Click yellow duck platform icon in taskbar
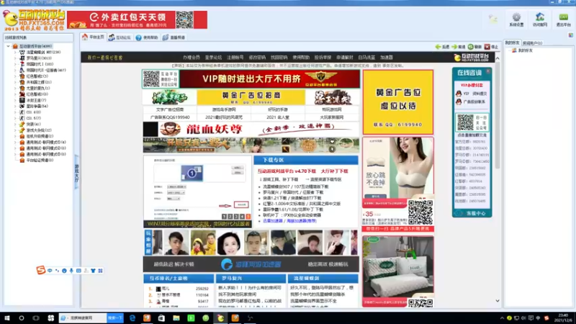The width and height of the screenshot is (576, 324). tap(220, 318)
